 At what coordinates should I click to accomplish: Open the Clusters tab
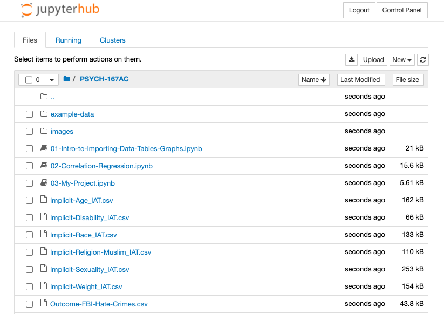(112, 40)
